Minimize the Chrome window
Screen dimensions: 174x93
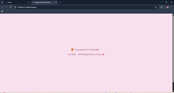[x=161, y=2]
